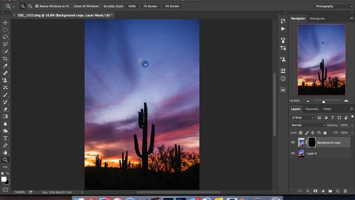
Task: Select the Elliptical Marquee tool
Action: [5, 29]
